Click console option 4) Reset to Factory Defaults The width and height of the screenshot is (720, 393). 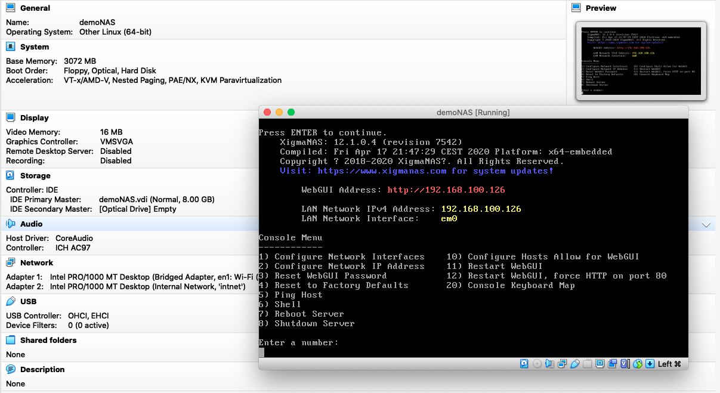[333, 285]
